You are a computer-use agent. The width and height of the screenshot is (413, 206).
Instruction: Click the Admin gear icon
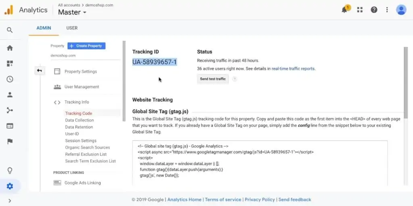tap(10, 187)
